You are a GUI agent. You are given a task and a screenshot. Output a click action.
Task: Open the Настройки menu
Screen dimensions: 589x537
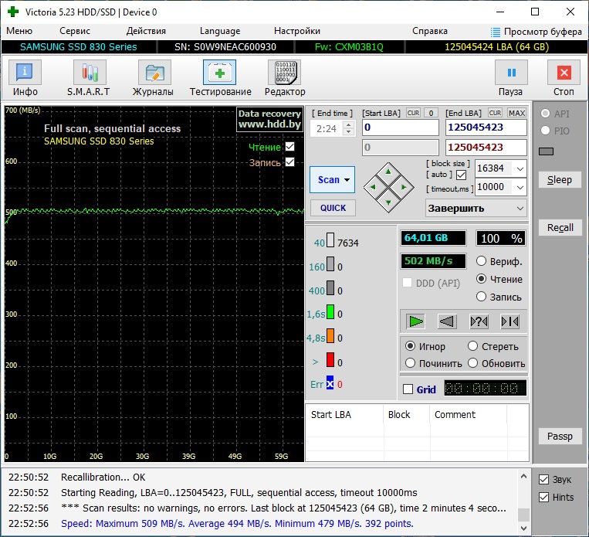(x=297, y=31)
